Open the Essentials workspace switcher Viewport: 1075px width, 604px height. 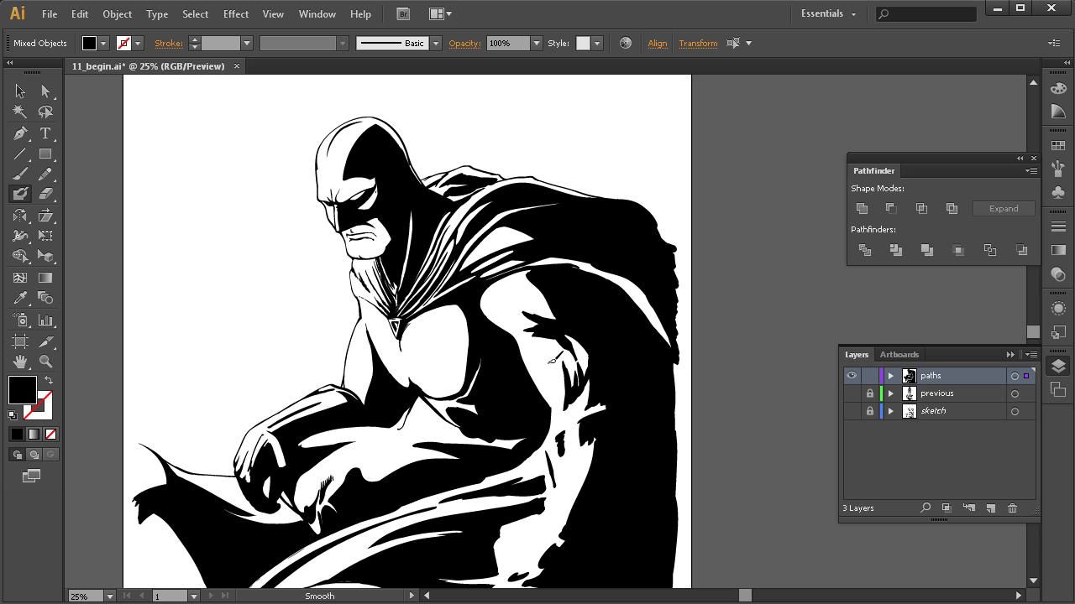click(x=828, y=13)
